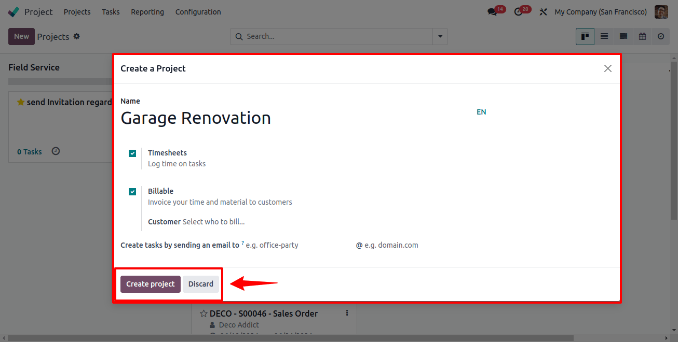Click the help question mark beside email label

243,243
